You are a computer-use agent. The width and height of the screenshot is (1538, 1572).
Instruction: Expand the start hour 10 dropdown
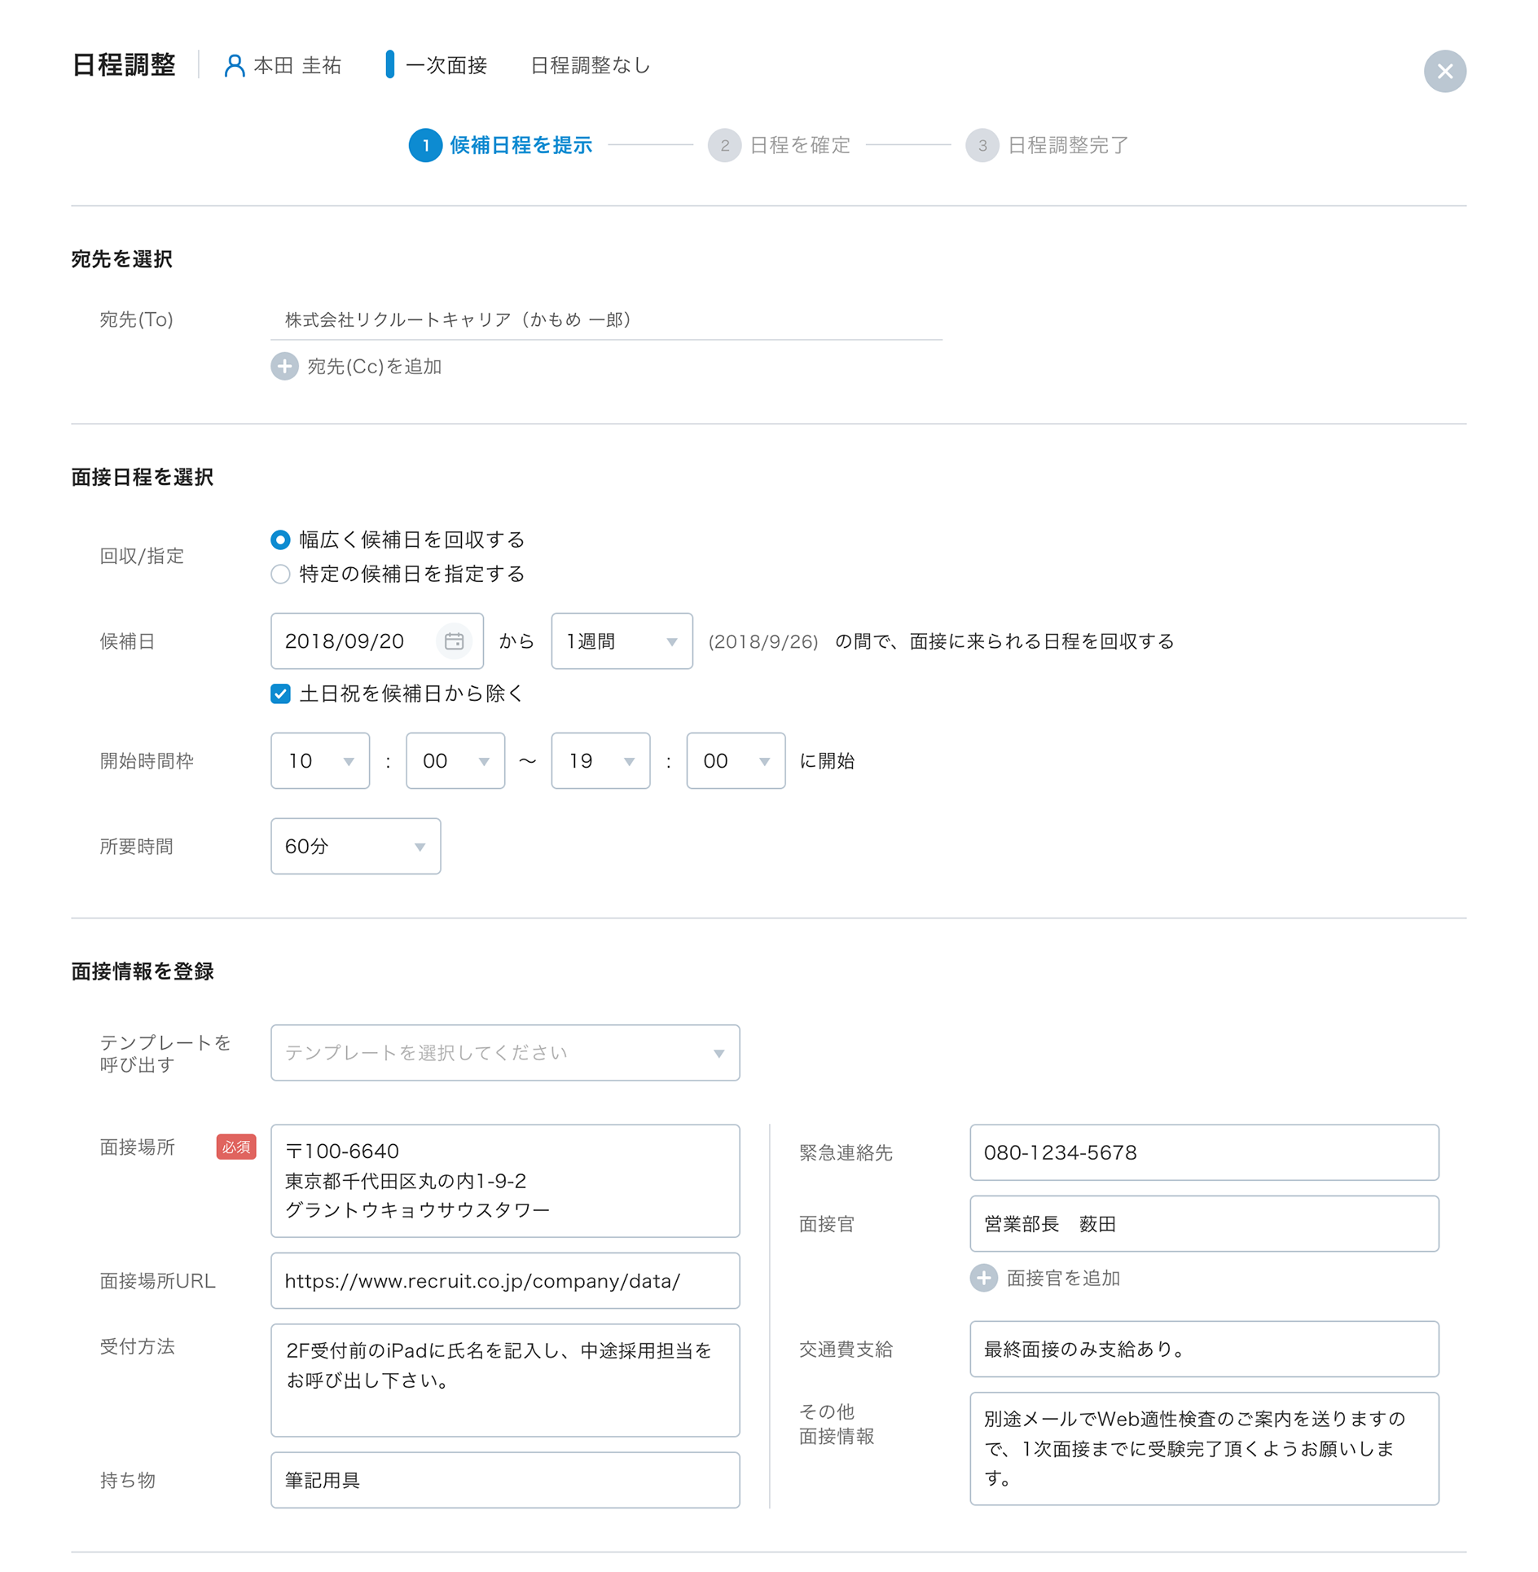[x=319, y=761]
